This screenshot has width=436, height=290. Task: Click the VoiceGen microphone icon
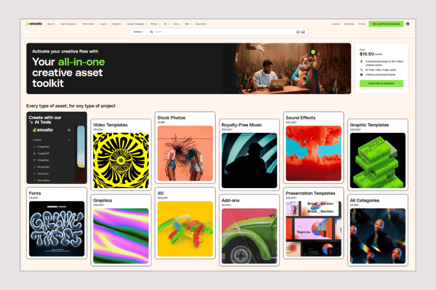(x=34, y=174)
